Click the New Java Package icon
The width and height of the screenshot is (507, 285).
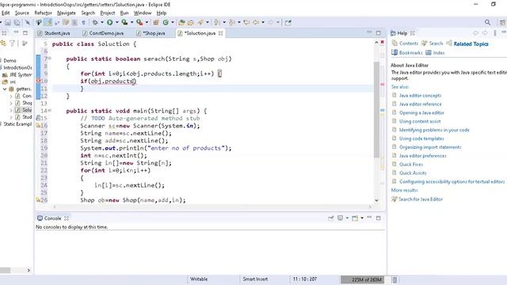(x=156, y=22)
